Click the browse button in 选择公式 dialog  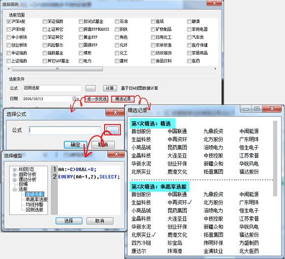coord(113,130)
